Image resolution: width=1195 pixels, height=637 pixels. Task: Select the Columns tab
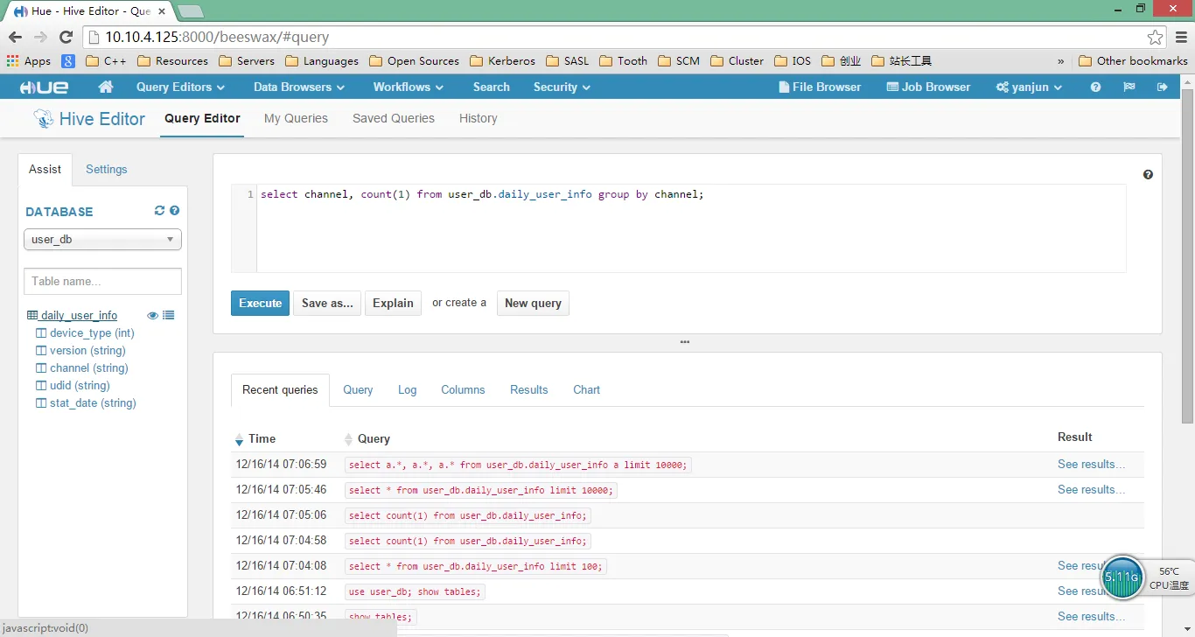[x=463, y=390]
